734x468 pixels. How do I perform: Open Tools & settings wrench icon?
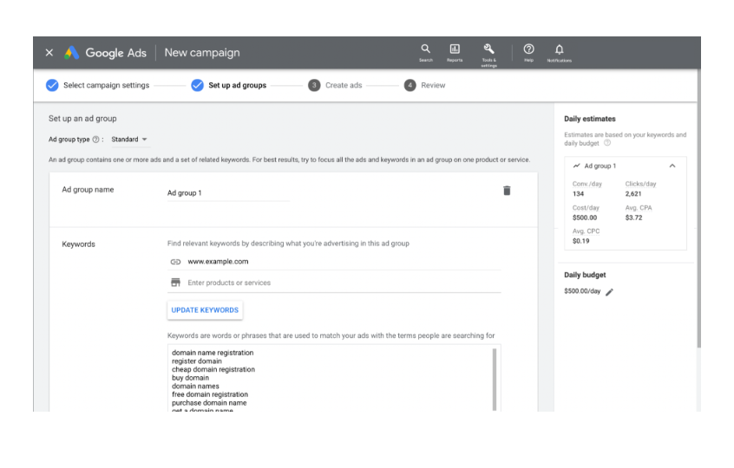(x=488, y=55)
